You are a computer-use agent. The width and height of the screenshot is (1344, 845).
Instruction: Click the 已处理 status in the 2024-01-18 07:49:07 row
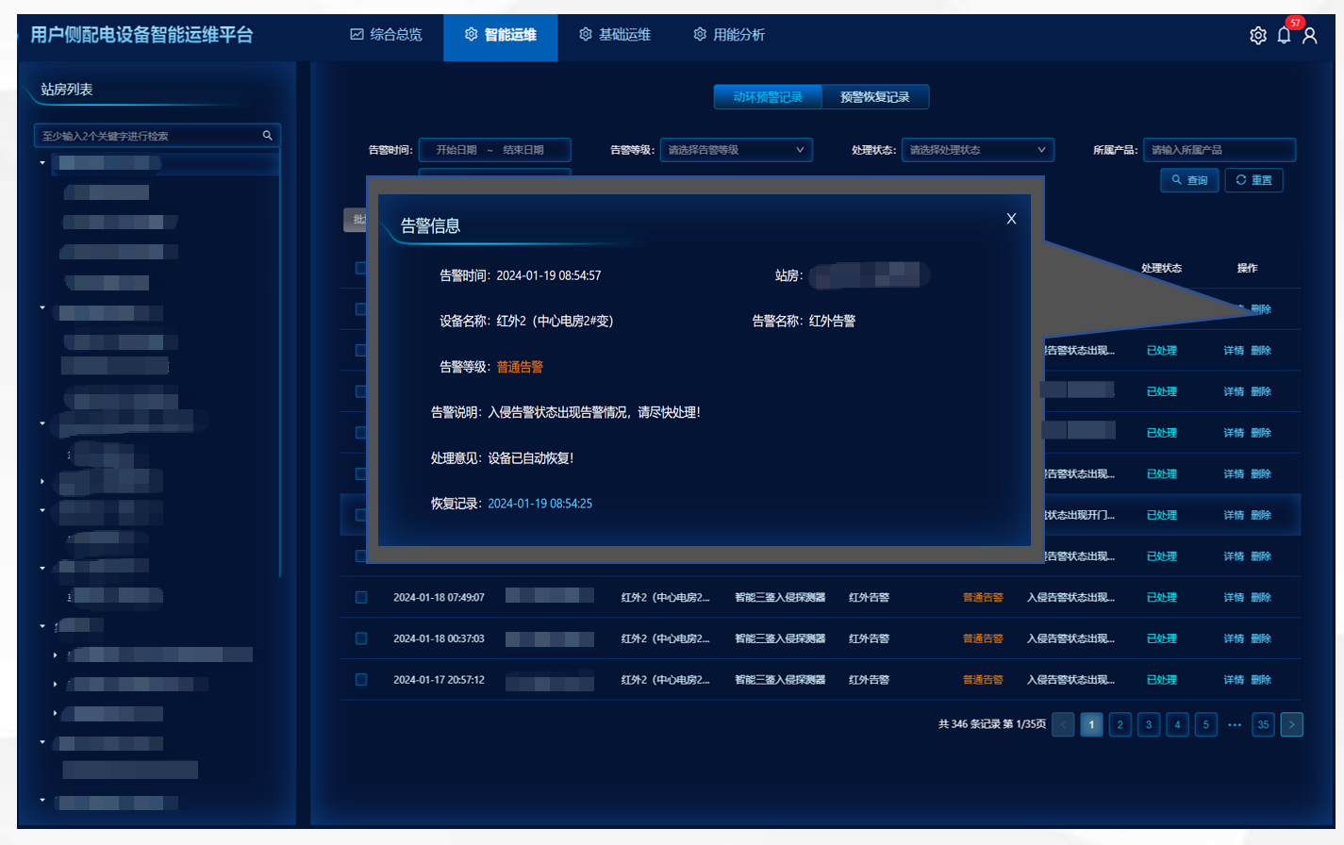[x=1161, y=597]
